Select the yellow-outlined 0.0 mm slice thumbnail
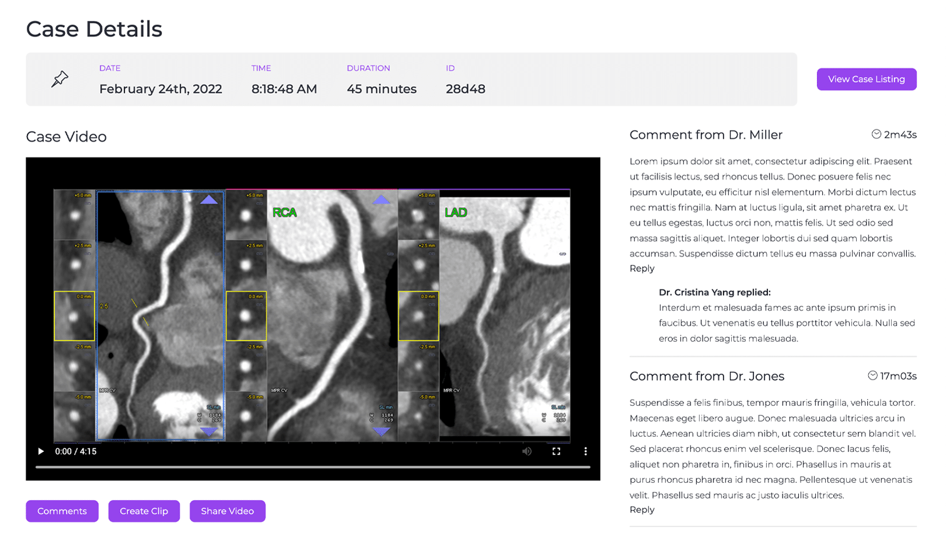This screenshot has height=544, width=946. pos(75,317)
